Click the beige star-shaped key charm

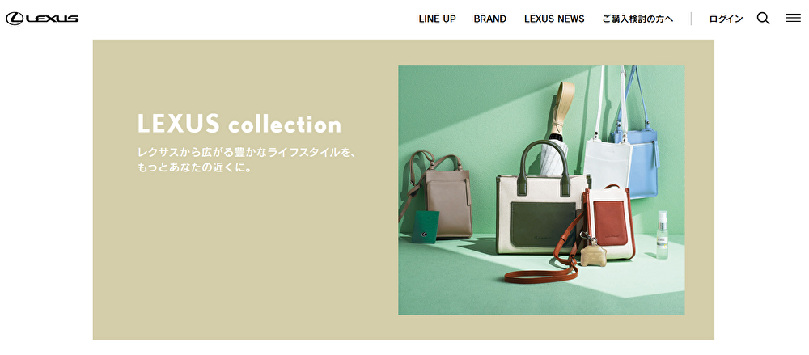(x=593, y=253)
